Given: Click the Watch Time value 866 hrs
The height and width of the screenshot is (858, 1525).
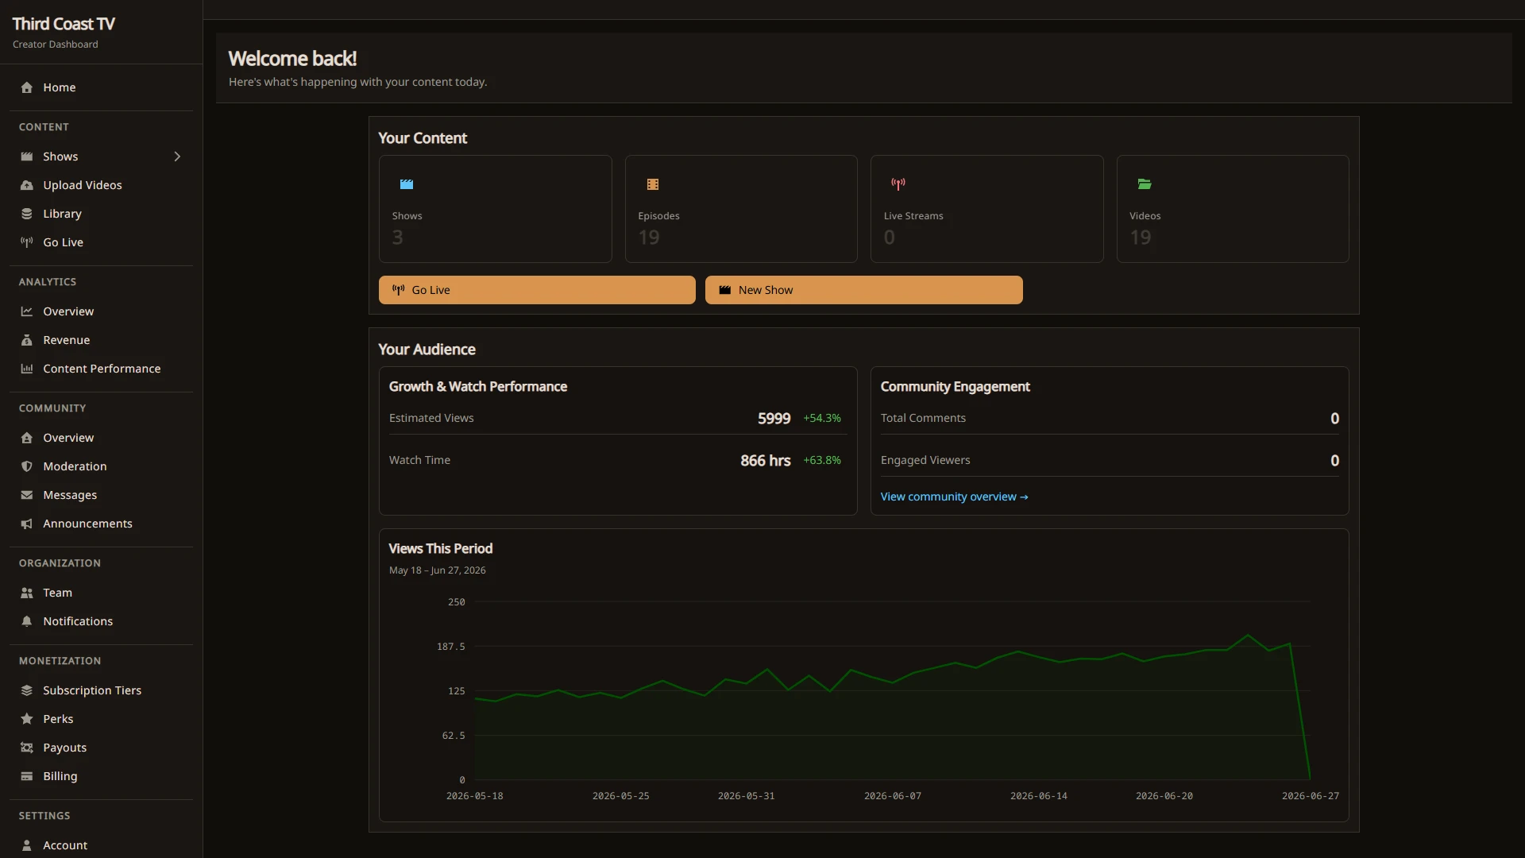Looking at the screenshot, I should pyautogui.click(x=765, y=461).
